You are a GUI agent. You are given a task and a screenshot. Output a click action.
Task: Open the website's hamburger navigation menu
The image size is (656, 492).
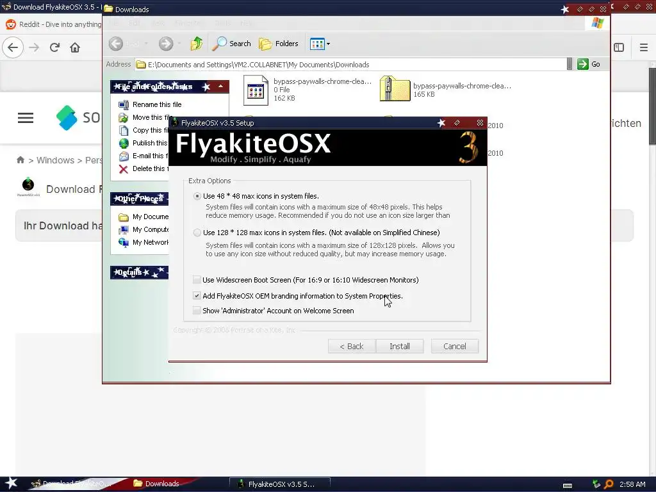click(x=26, y=118)
